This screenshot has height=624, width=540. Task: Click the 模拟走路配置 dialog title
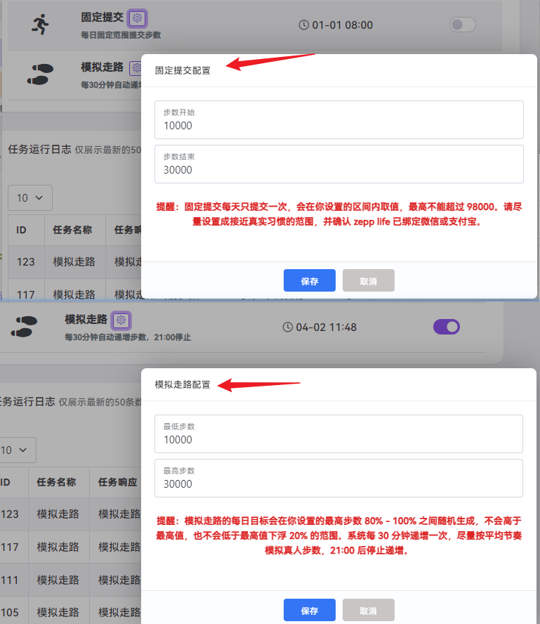[x=183, y=384]
